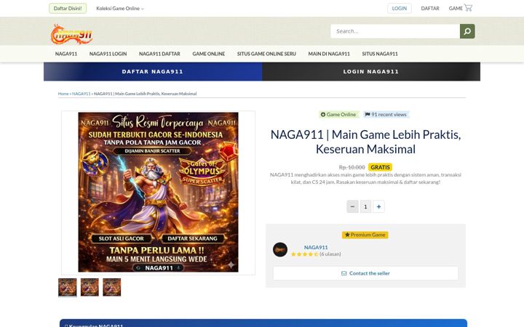524x327 pixels.
Task: Select the first product thumbnail
Action: point(68,287)
